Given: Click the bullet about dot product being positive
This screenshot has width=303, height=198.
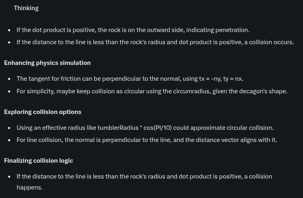Looking at the screenshot, I should (133, 30).
